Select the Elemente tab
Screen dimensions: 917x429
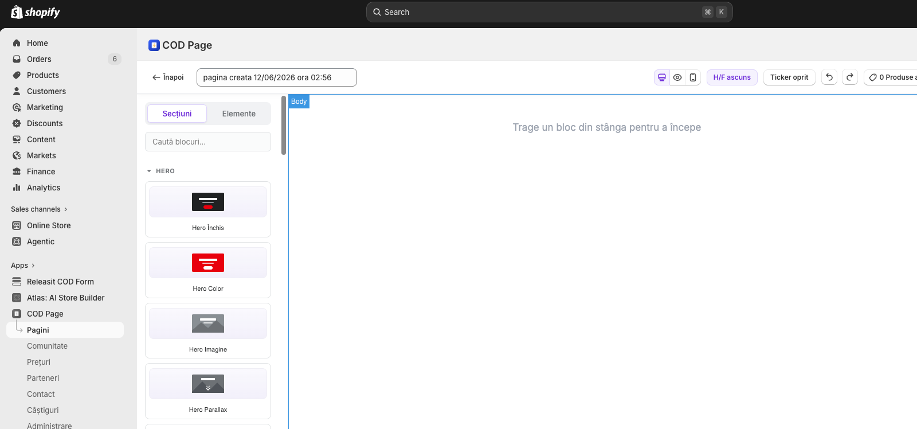[x=239, y=114]
